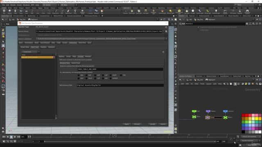Enable the TOPNET network context checkbox

pos(111,78)
